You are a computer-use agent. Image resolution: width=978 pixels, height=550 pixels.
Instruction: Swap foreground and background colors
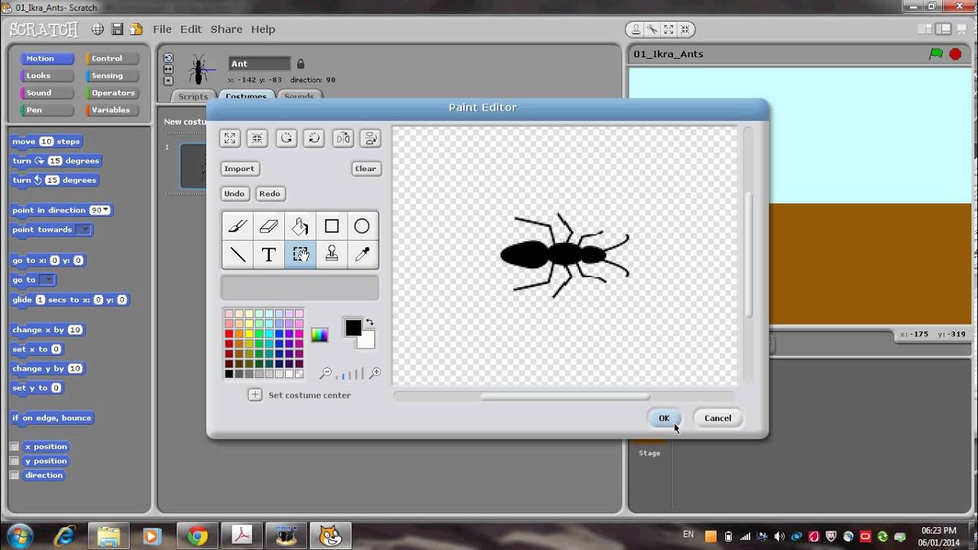click(x=370, y=323)
